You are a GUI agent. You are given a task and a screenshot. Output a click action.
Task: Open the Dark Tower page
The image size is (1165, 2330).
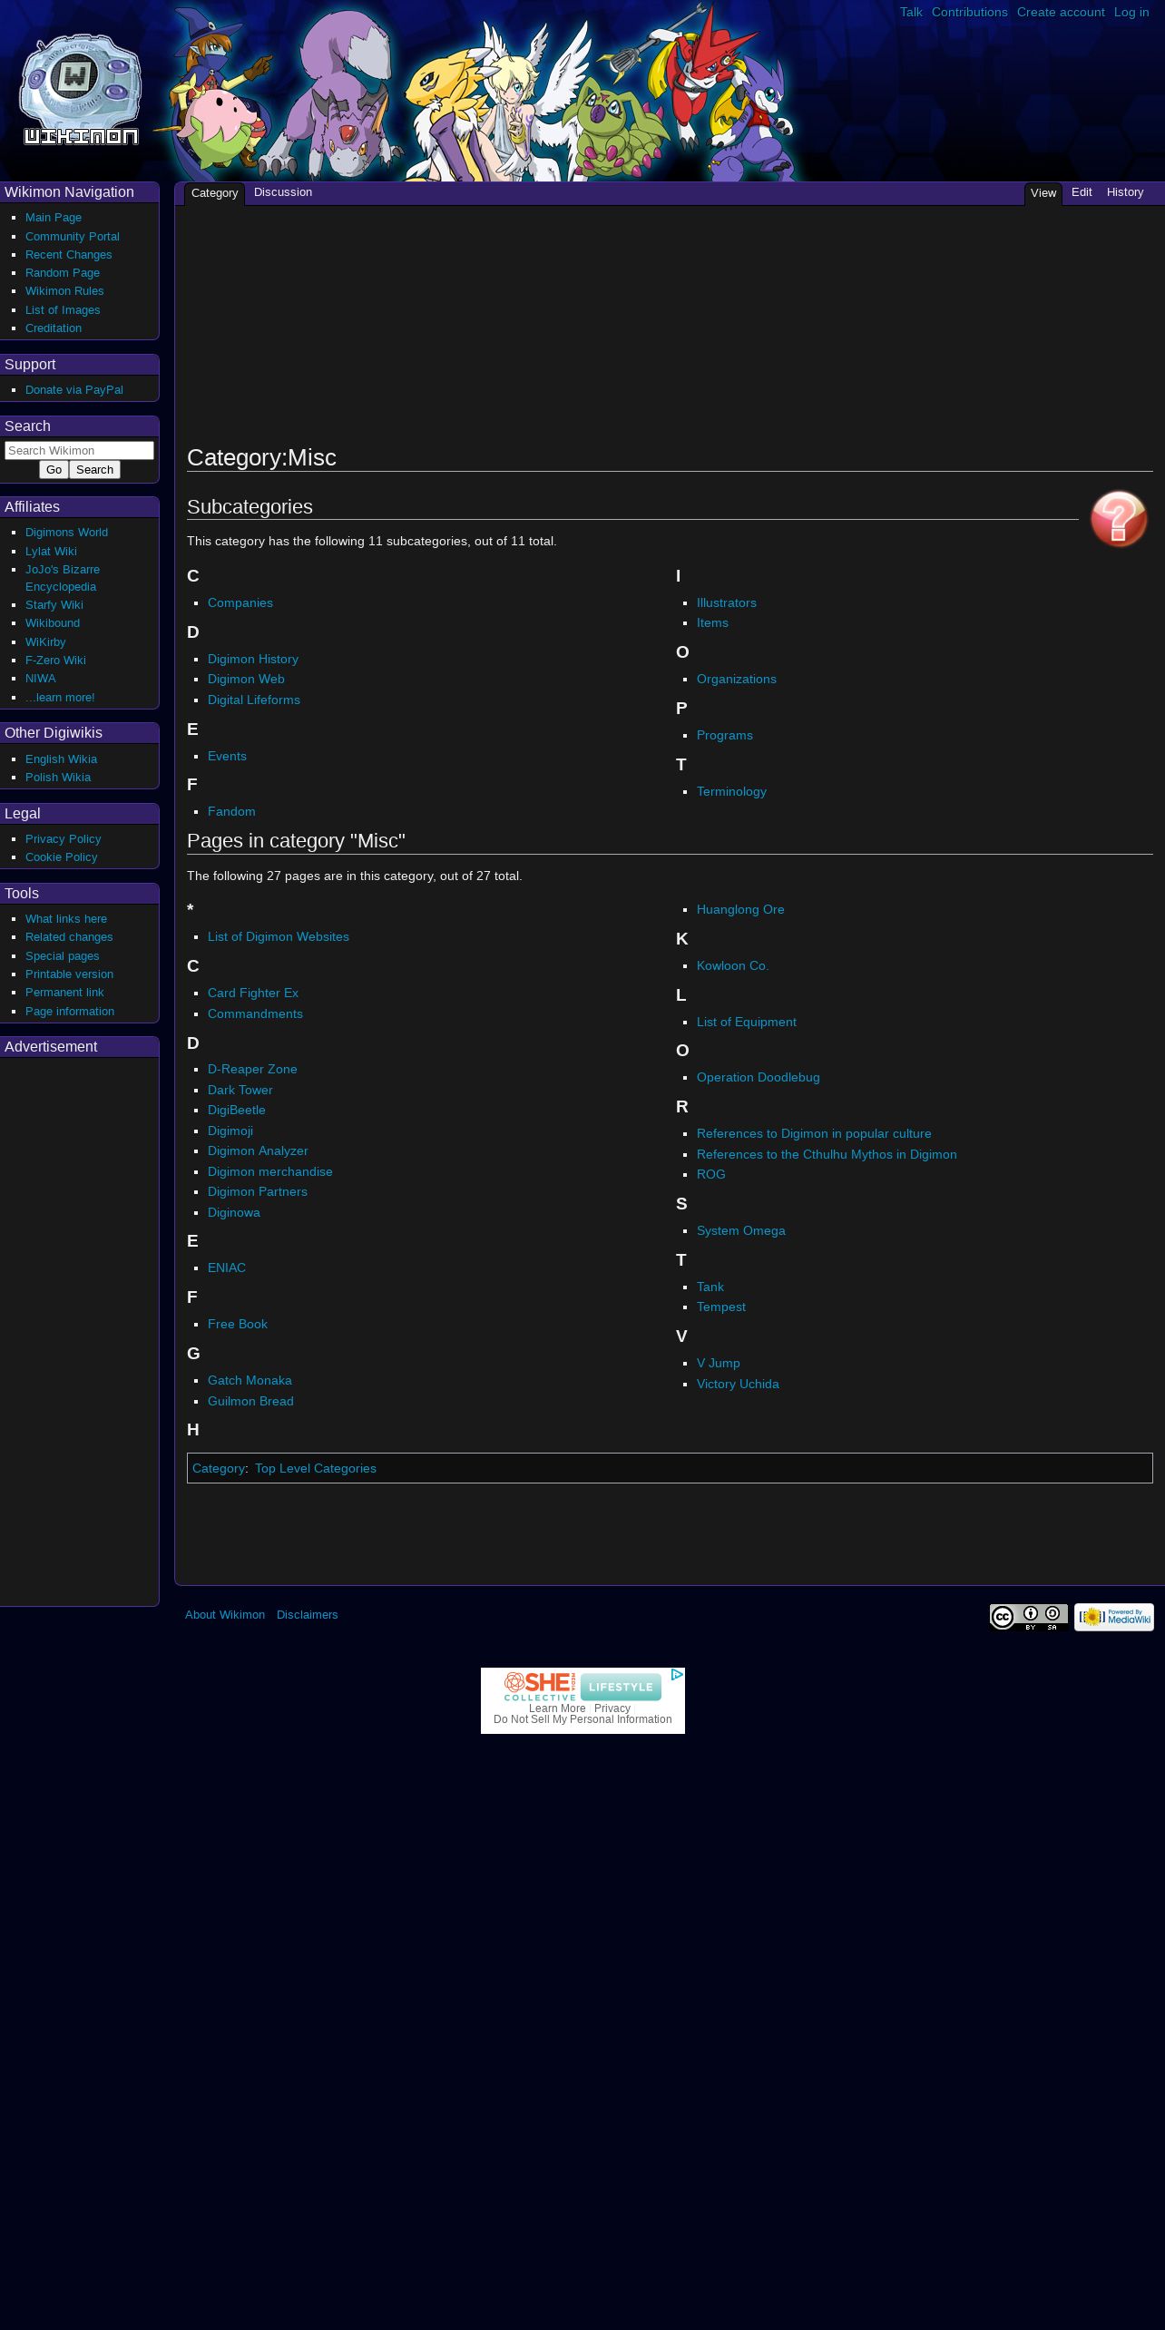240,1090
